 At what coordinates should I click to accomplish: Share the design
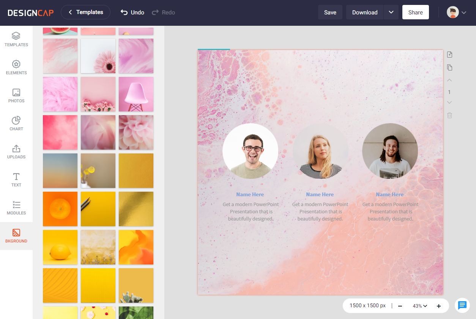416,13
